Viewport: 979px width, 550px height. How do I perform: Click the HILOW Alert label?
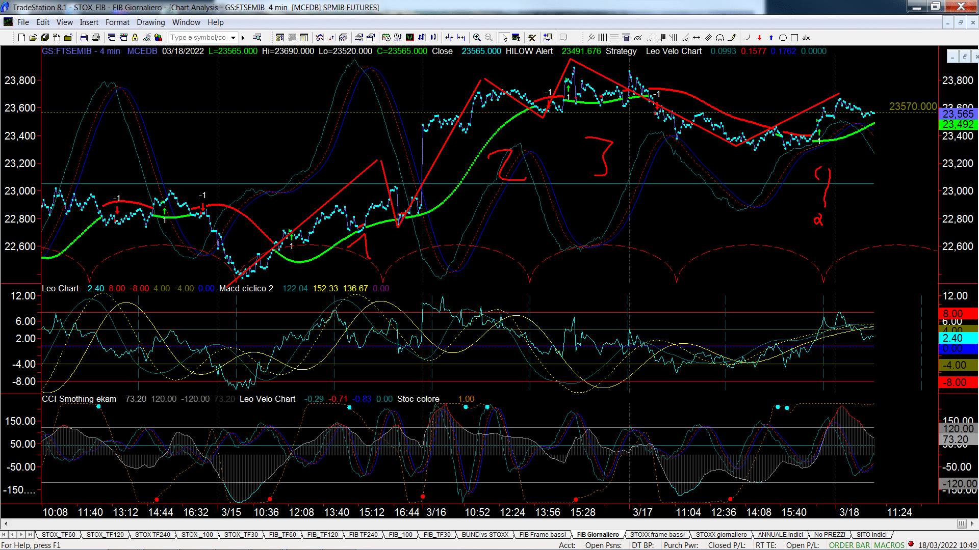point(529,51)
